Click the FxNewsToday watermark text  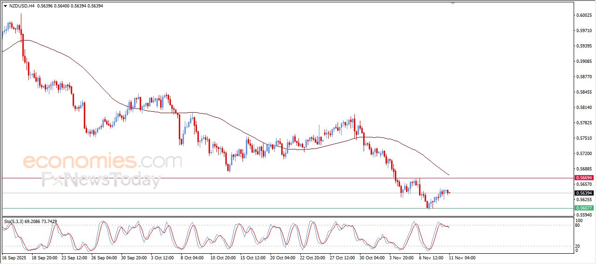(x=101, y=179)
